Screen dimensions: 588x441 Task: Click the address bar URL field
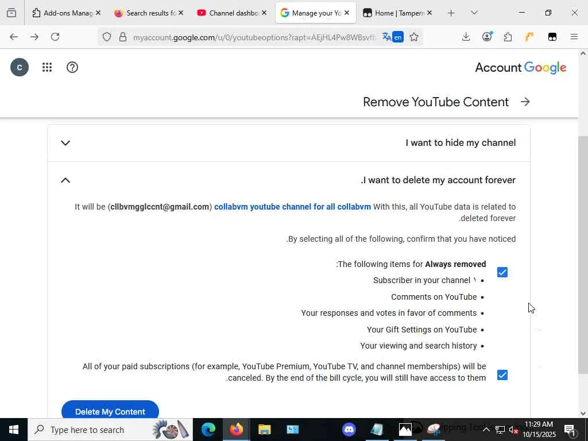[253, 37]
